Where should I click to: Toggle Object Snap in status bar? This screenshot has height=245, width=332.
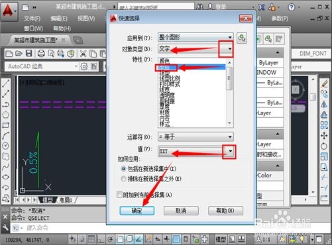(120, 239)
